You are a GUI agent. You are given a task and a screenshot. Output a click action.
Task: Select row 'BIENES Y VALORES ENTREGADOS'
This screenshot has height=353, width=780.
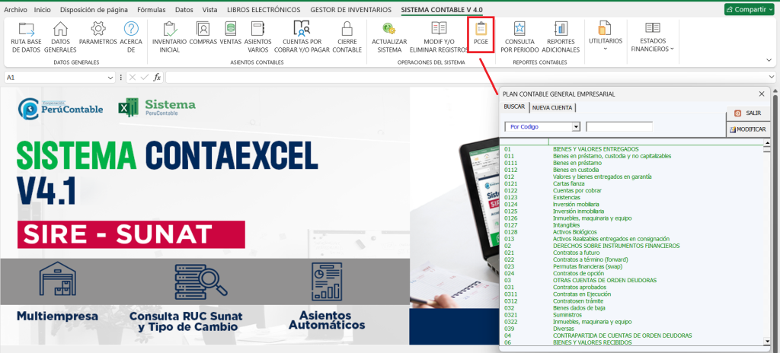(631, 149)
